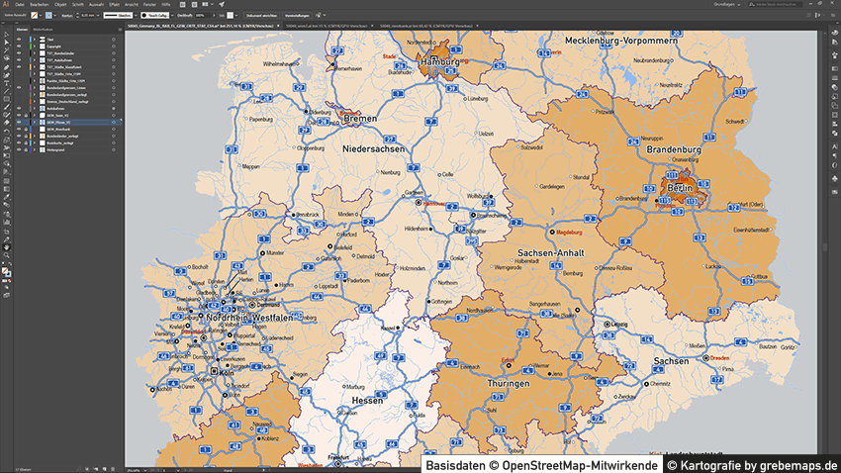Click the fill color swatch in toolbox
The height and width of the screenshot is (473, 841).
(5, 269)
